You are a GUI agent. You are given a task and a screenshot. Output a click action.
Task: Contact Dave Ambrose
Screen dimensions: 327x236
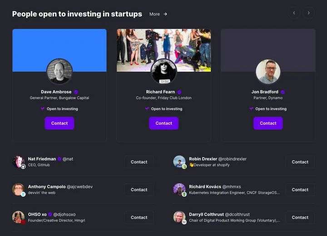[x=59, y=123]
